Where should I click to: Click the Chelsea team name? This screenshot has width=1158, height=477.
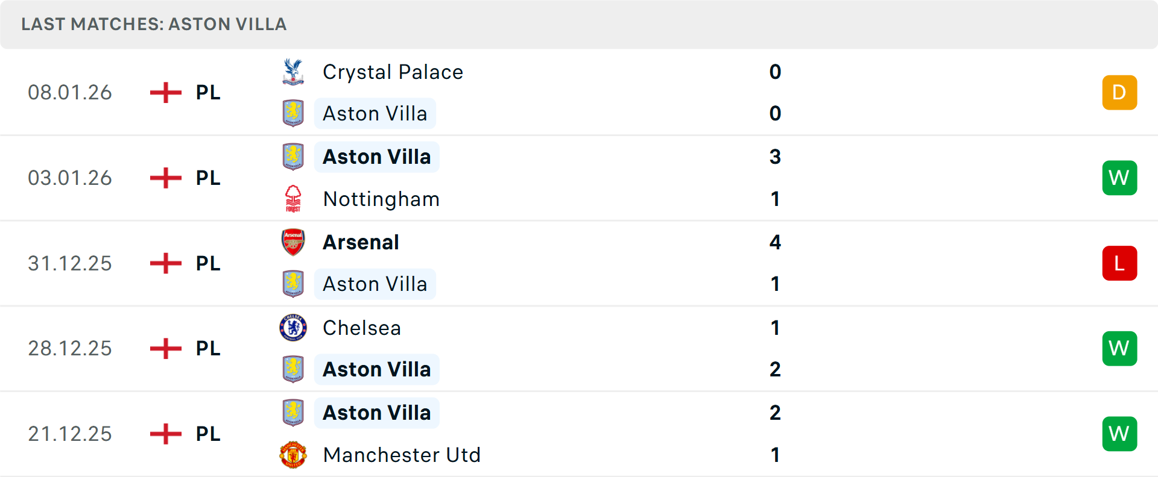click(x=362, y=328)
